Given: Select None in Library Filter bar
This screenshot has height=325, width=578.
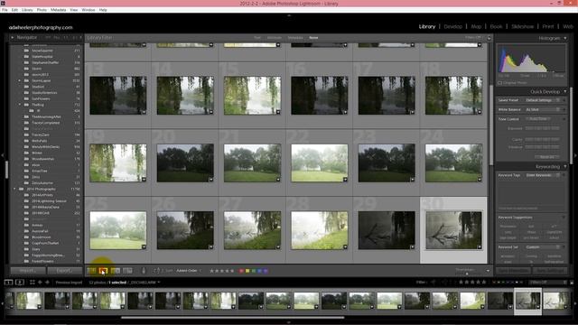Looking at the screenshot, I should click(x=313, y=38).
